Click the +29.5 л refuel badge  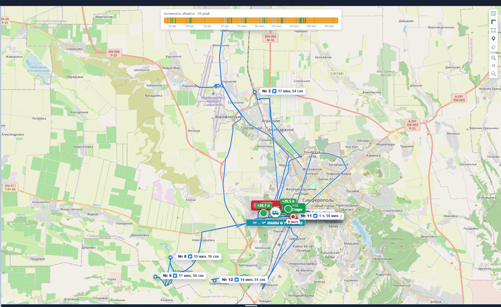[x=288, y=201]
